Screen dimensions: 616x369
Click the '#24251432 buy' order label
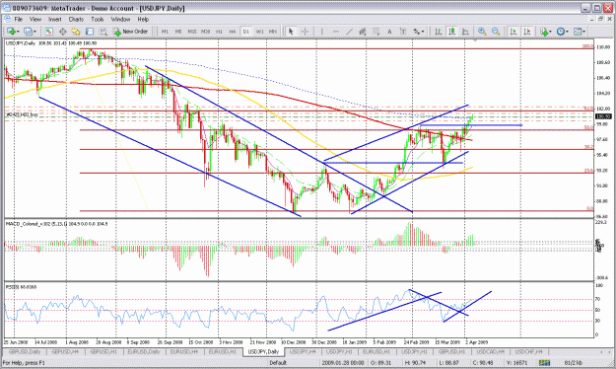[22, 114]
